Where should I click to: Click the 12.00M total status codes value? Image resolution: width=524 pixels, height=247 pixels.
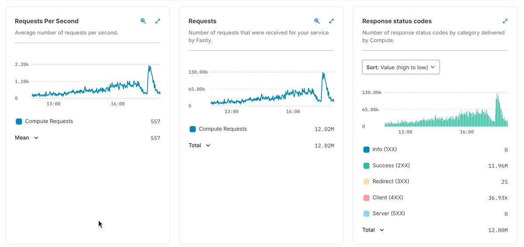(498, 230)
